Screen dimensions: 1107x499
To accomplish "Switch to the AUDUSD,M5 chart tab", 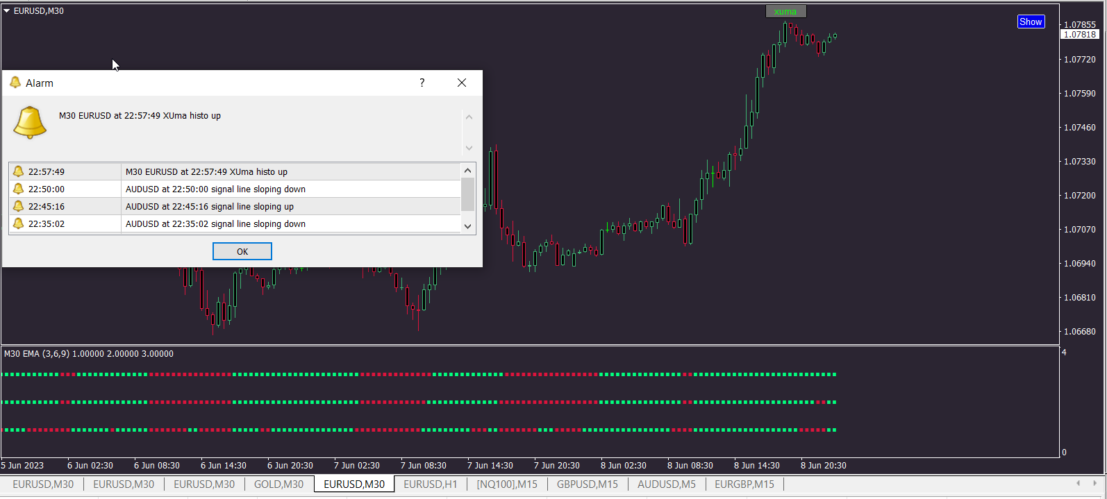I will [x=667, y=484].
